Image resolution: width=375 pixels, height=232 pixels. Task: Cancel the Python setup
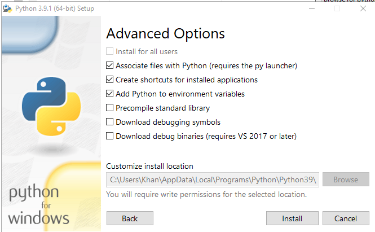click(346, 218)
